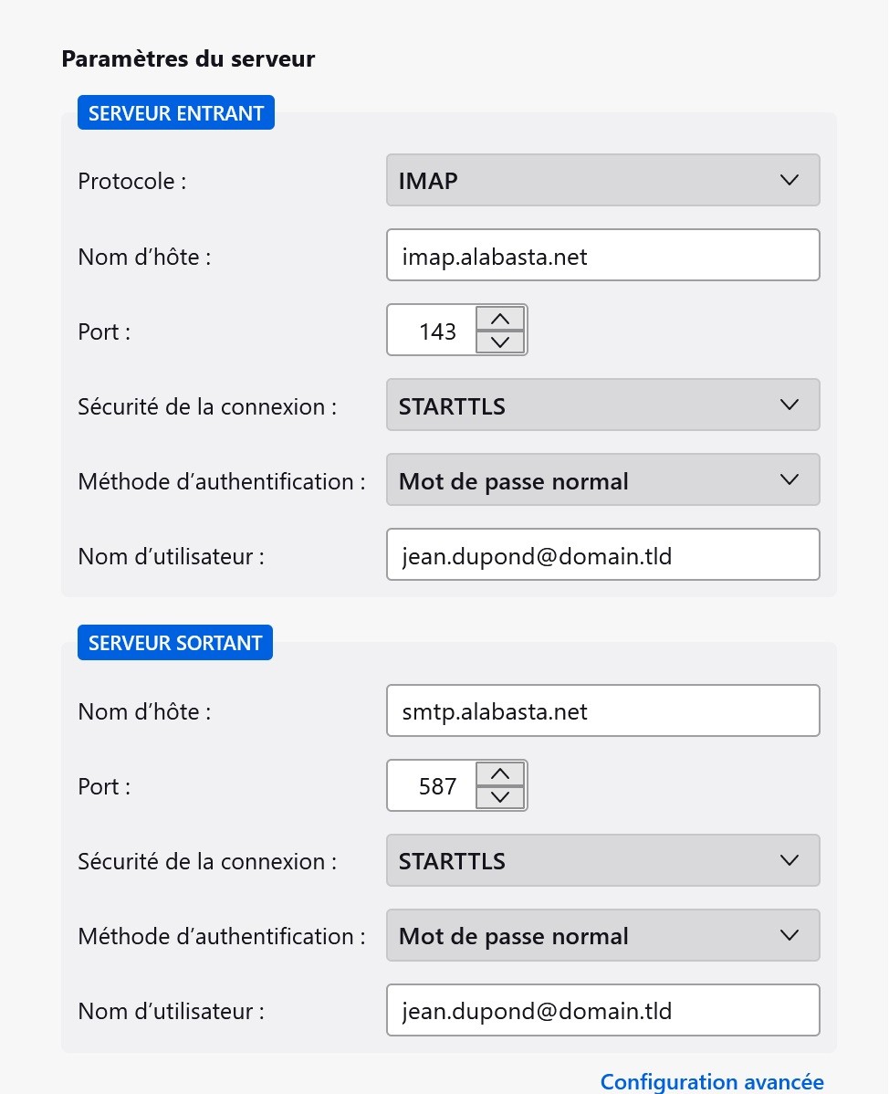Increment the outgoing port 587 value

[499, 773]
